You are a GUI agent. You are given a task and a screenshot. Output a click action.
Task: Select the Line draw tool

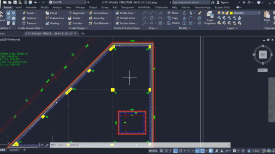tap(144, 13)
